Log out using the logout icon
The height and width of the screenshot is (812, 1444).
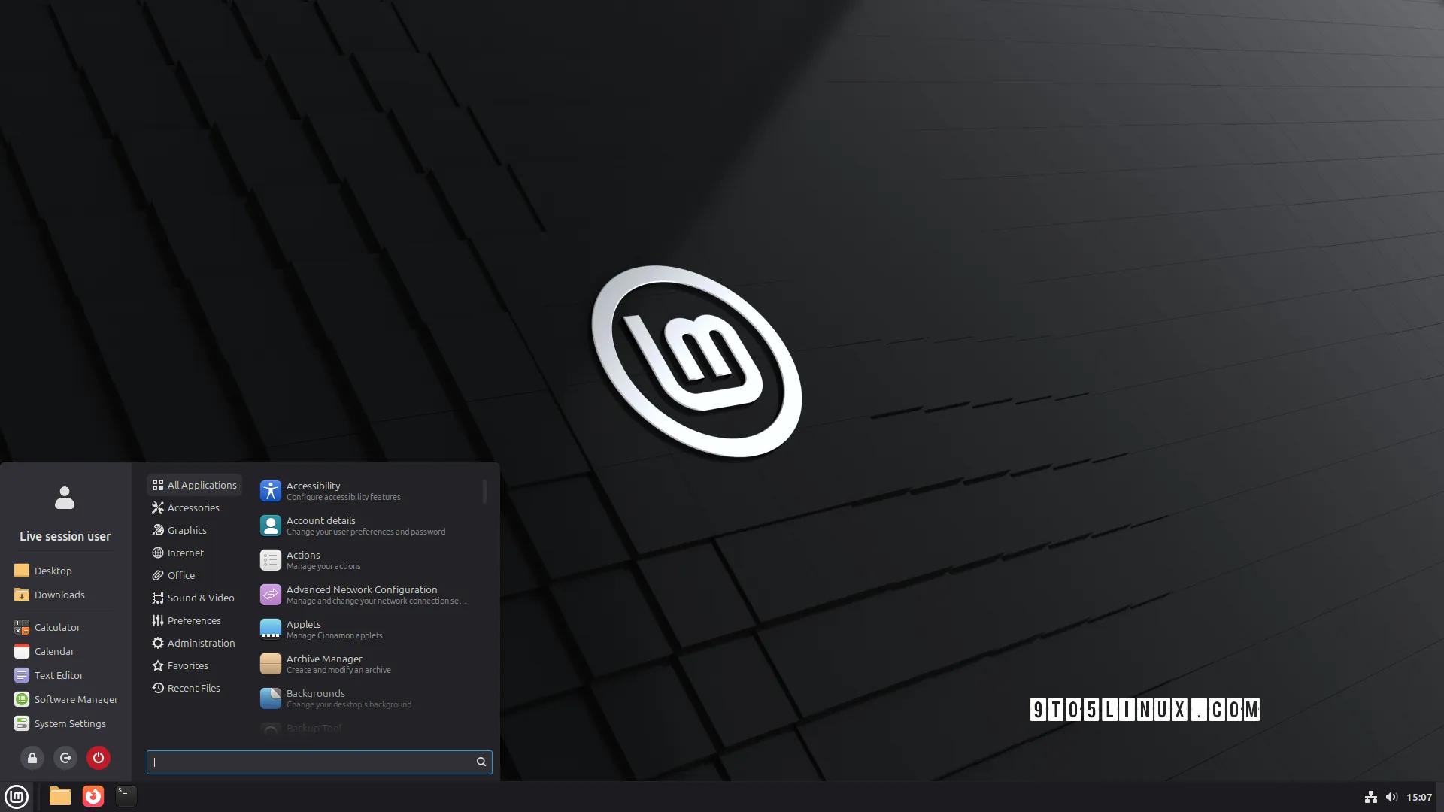coord(65,758)
